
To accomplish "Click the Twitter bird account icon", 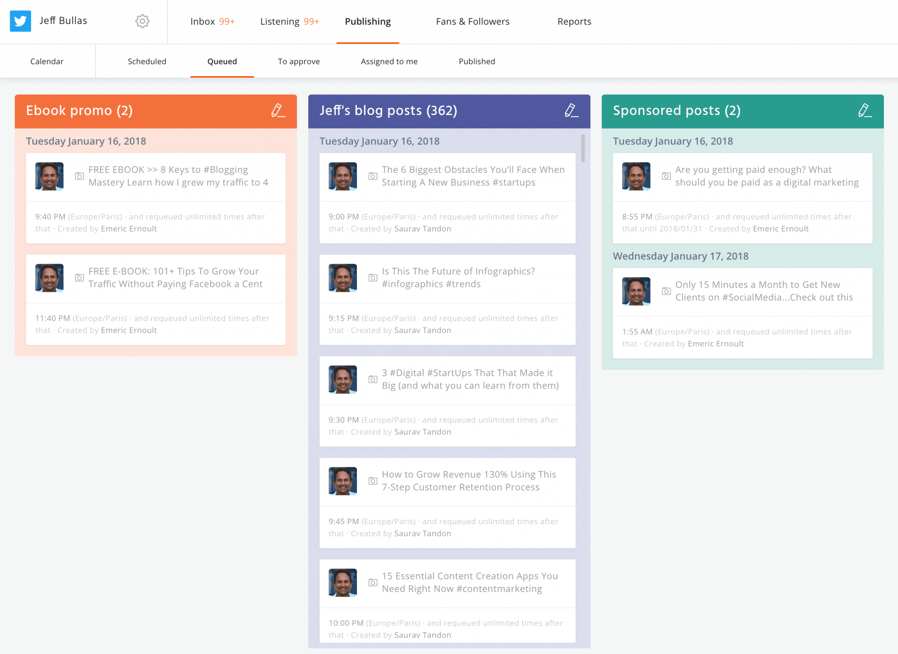I will point(21,21).
